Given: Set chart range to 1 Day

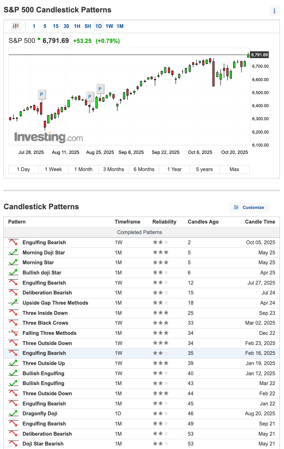Looking at the screenshot, I should [x=23, y=169].
